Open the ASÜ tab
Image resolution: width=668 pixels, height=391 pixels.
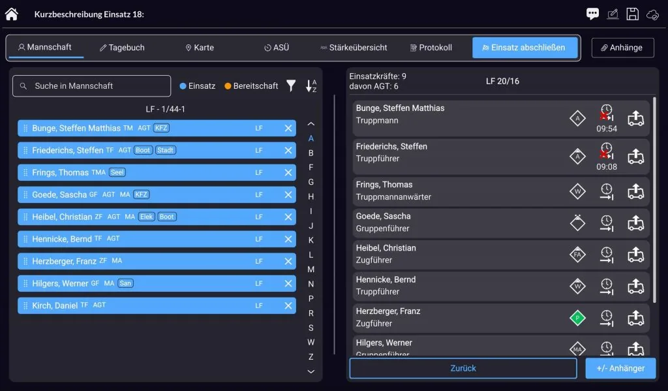coord(277,48)
